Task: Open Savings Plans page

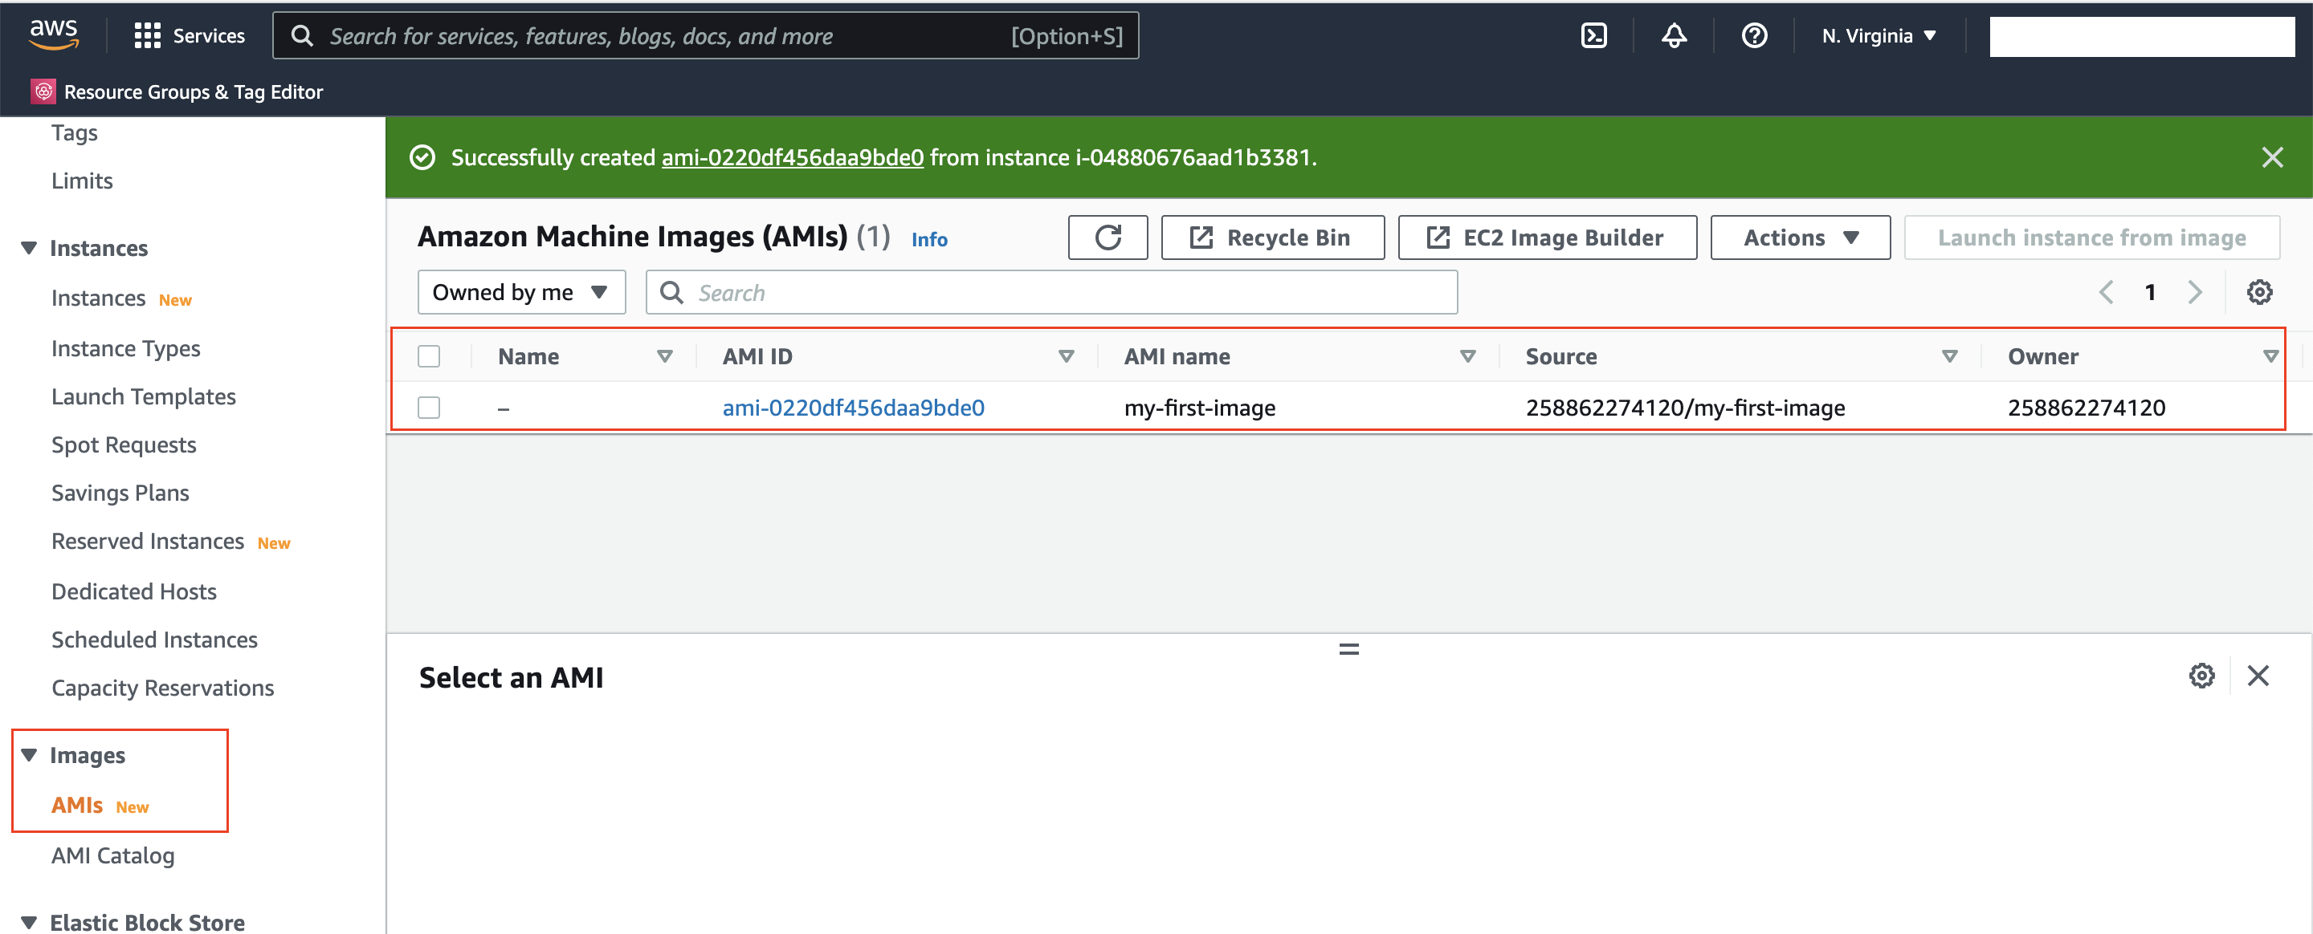Action: coord(120,493)
